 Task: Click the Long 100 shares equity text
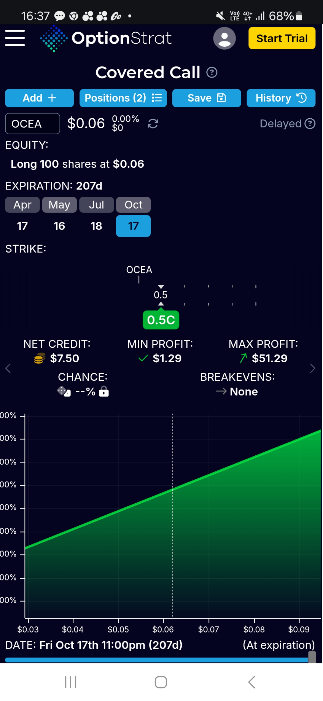point(78,164)
